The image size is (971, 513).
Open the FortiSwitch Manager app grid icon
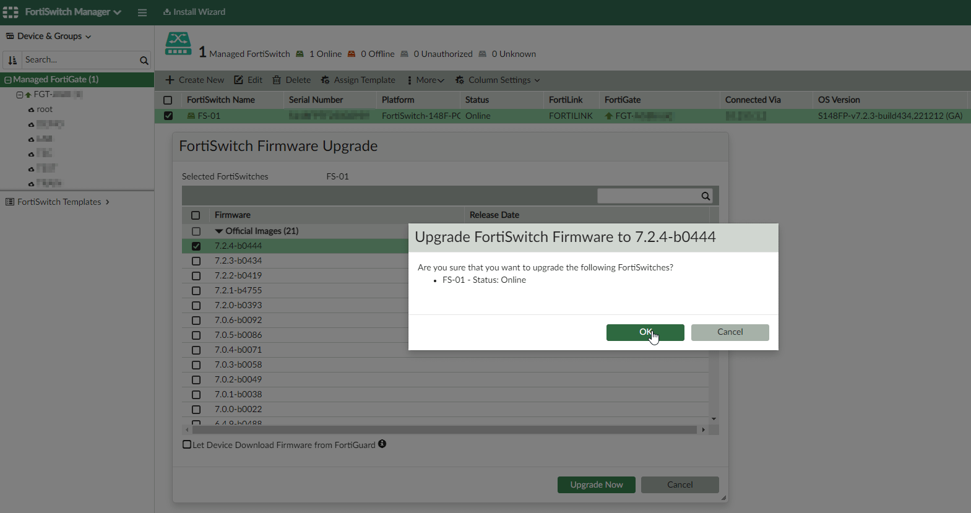click(11, 12)
